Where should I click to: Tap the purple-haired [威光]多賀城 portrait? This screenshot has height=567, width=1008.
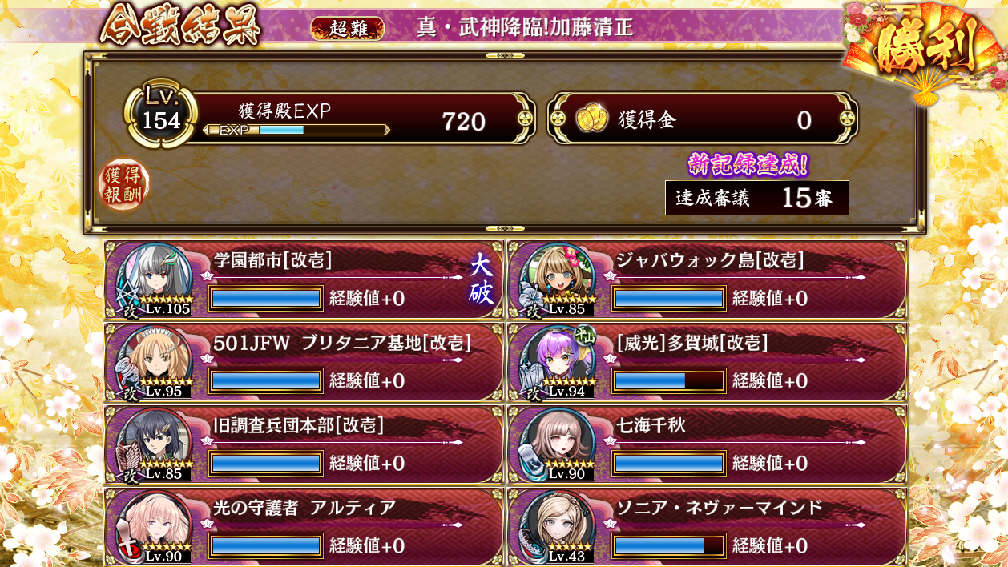[558, 361]
